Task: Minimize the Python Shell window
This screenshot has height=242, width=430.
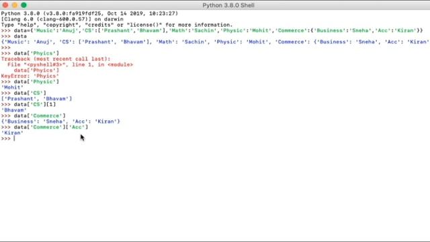Action: coord(15,5)
